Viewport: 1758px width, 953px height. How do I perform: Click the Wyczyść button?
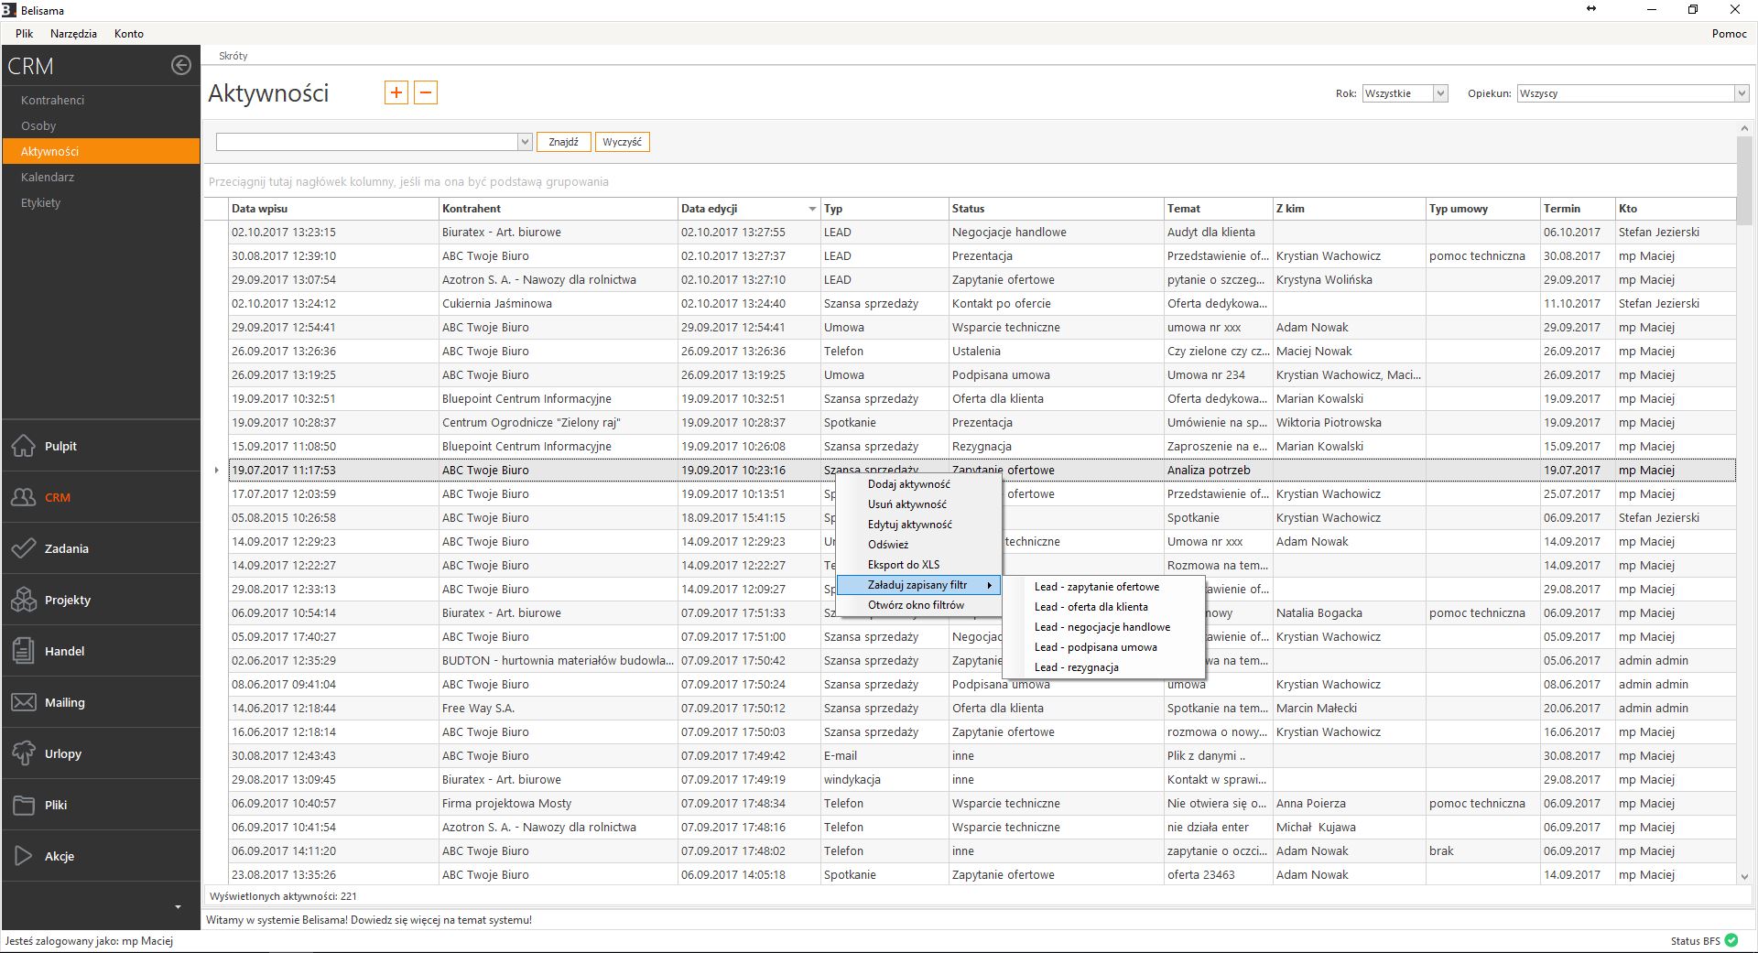coord(623,142)
